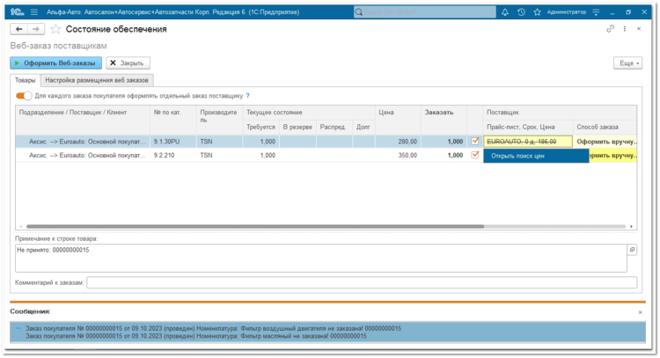
Task: Click Комментарий к заказам input field
Action: point(362,282)
